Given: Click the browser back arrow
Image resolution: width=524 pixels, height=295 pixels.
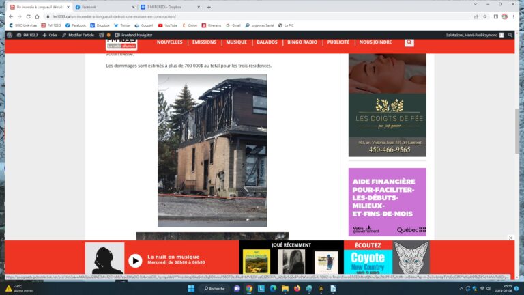Looking at the screenshot, I should (9, 16).
